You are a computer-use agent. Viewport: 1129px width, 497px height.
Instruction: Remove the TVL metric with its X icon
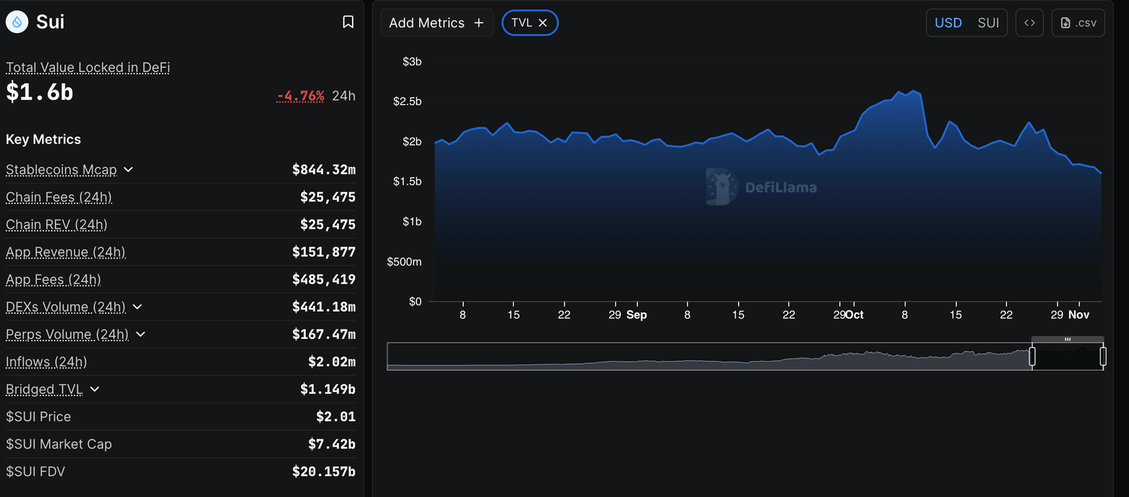click(543, 23)
